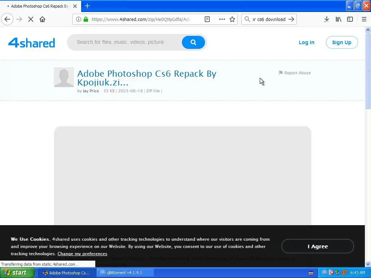Click the Sign Up button
Viewport: 371px width, 278px height.
(x=342, y=42)
